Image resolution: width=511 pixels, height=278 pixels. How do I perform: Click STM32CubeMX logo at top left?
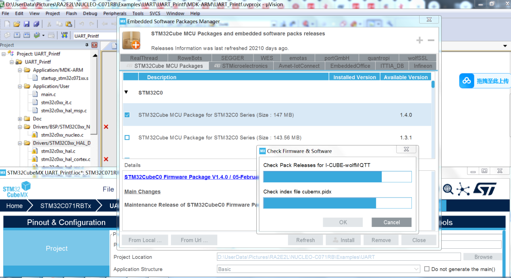tap(17, 189)
